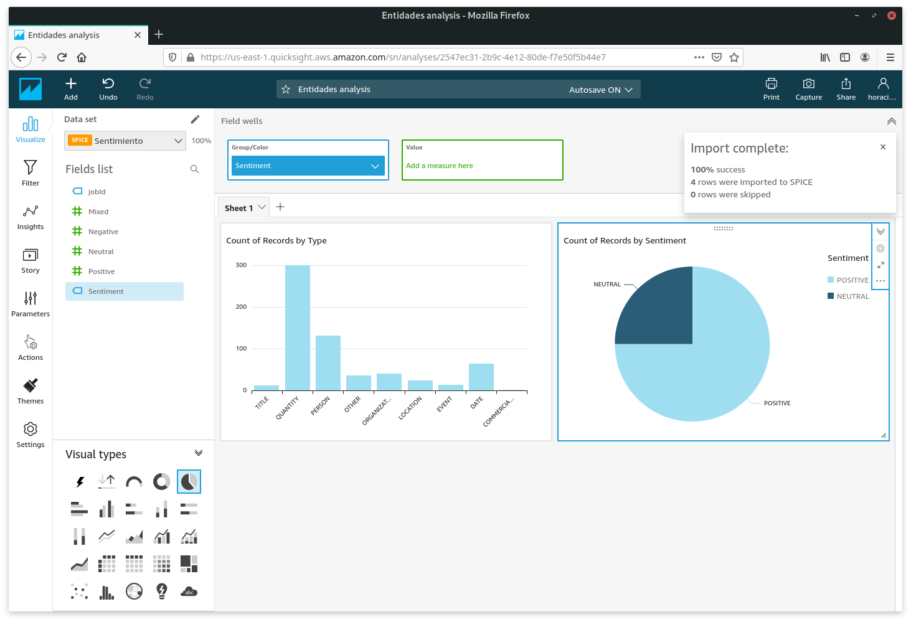This screenshot has height=622, width=911.
Task: Open the Autosave ON dropdown
Action: pos(601,90)
